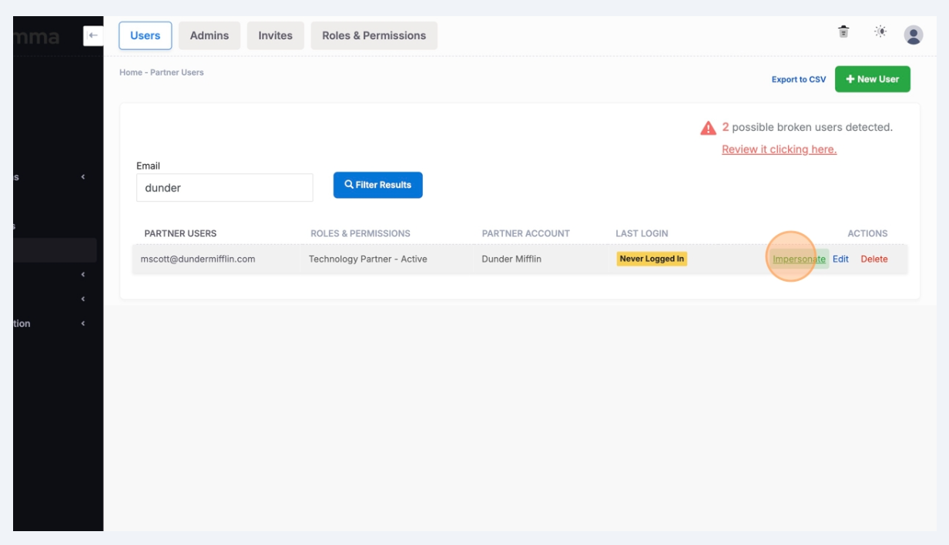The image size is (949, 545).
Task: Collapse sidebar with the back-arrow icon
Action: tap(93, 35)
